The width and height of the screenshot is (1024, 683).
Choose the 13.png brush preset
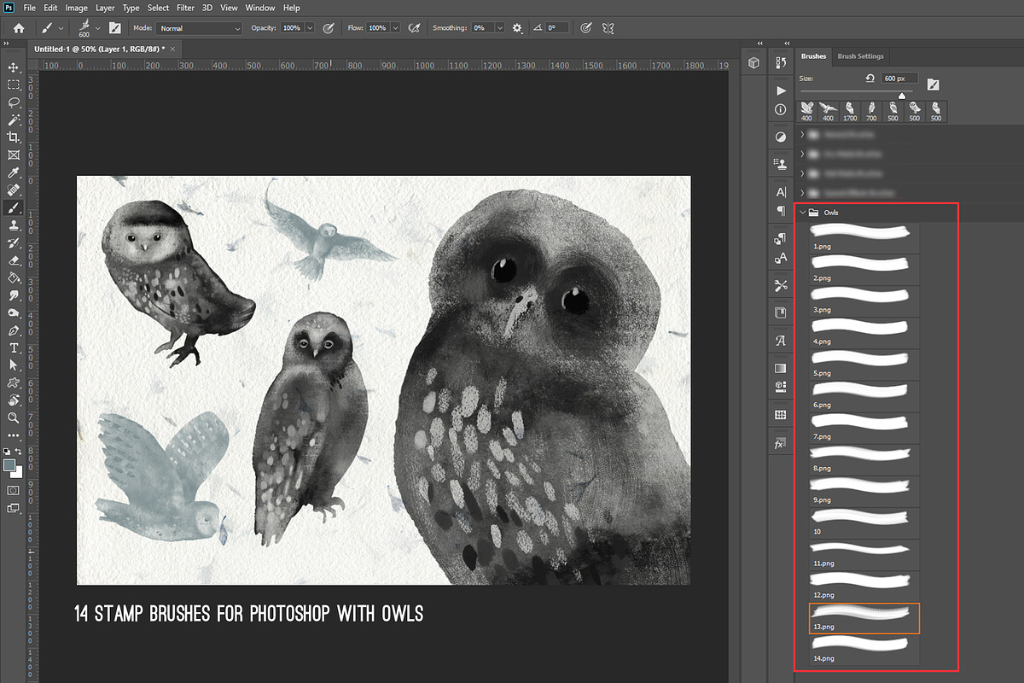coord(864,618)
